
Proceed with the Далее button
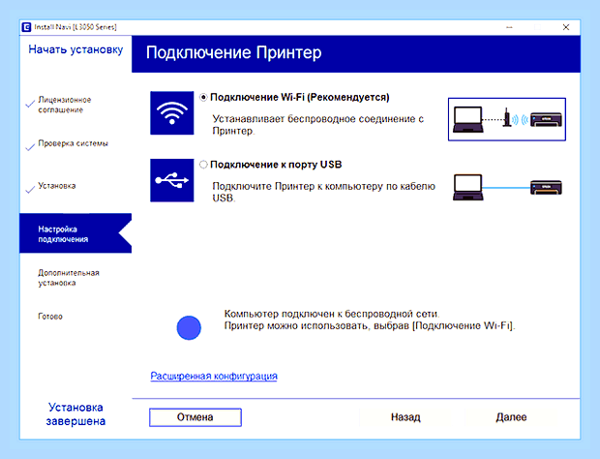click(511, 417)
